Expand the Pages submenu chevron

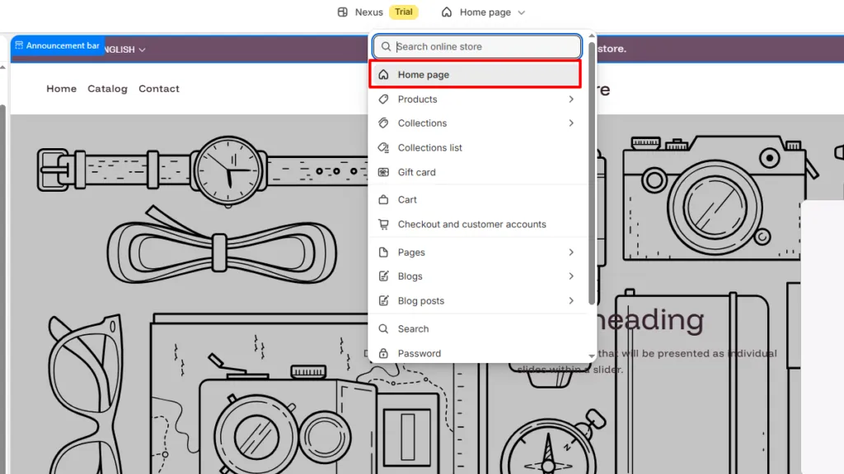coord(571,252)
